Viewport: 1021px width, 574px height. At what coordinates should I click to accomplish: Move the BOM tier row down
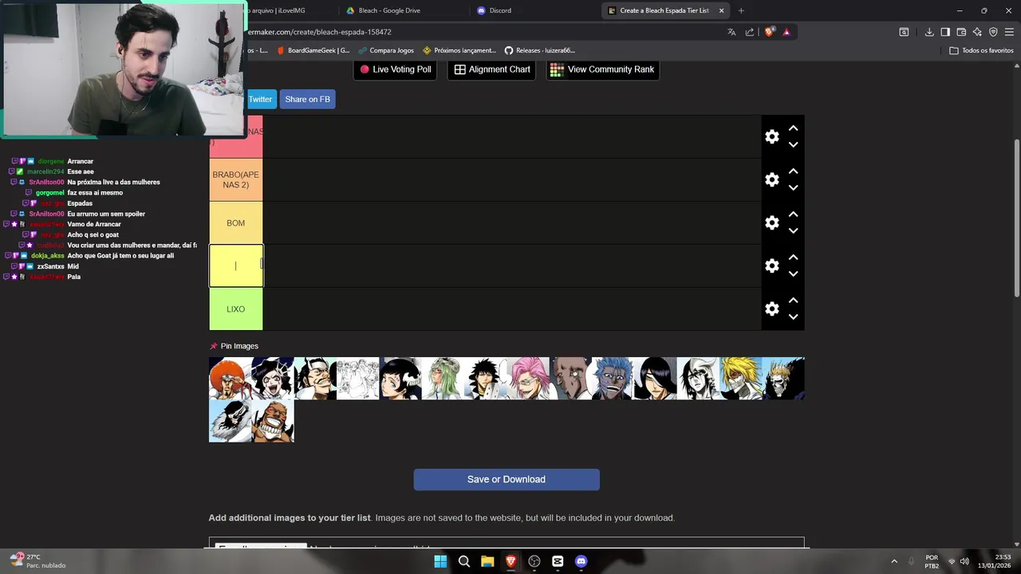click(x=793, y=231)
